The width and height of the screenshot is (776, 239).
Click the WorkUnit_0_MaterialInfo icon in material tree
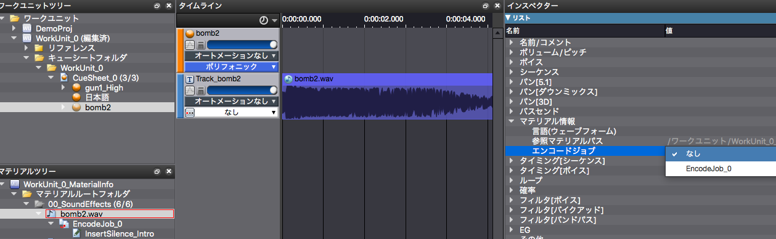(15, 184)
